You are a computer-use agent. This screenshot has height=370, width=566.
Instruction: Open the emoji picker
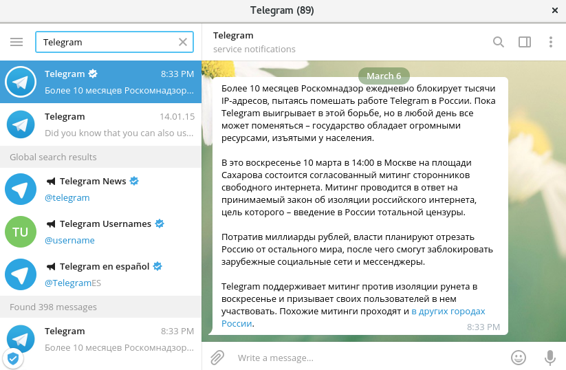click(519, 358)
